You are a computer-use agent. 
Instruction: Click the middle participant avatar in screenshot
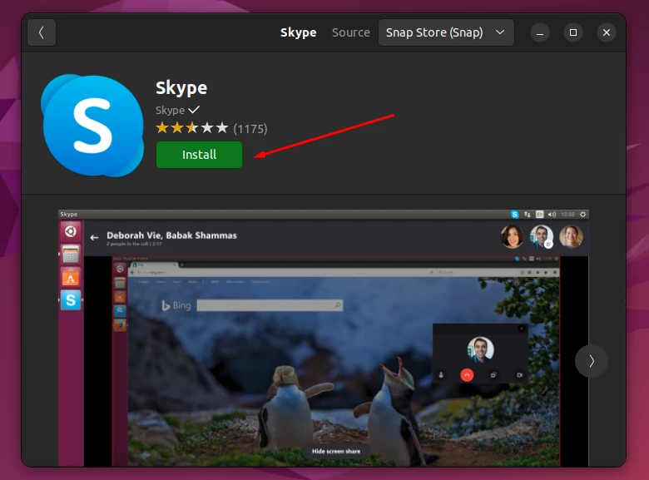[x=542, y=236]
